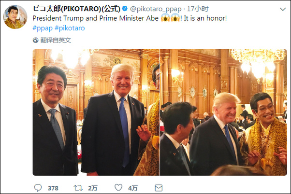
Task: Click the 17小时 timestamp link
Action: click(x=198, y=9)
